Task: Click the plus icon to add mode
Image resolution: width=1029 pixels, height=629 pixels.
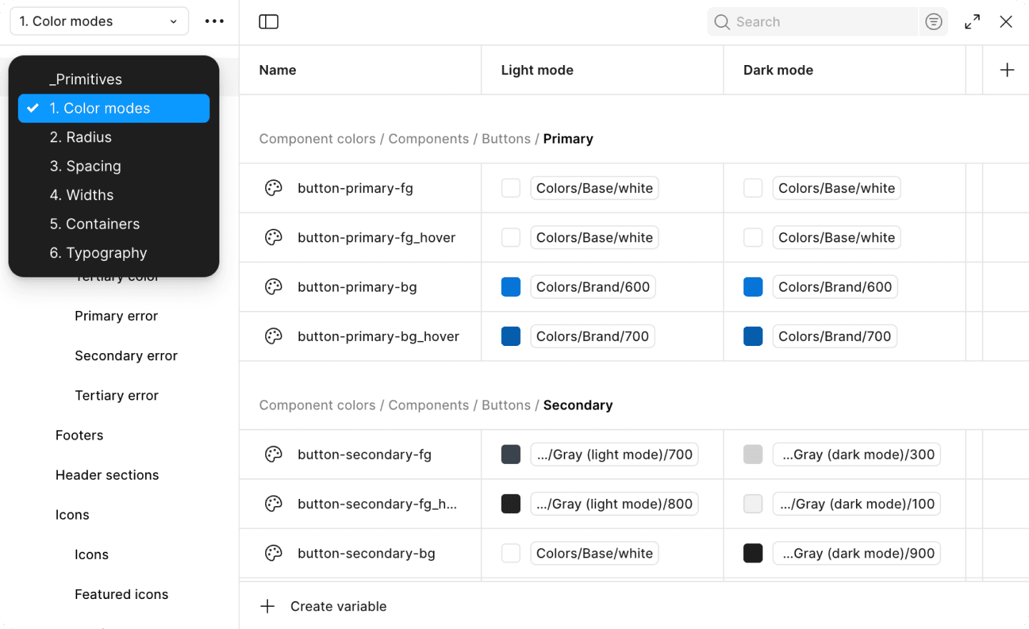Action: [x=1007, y=70]
